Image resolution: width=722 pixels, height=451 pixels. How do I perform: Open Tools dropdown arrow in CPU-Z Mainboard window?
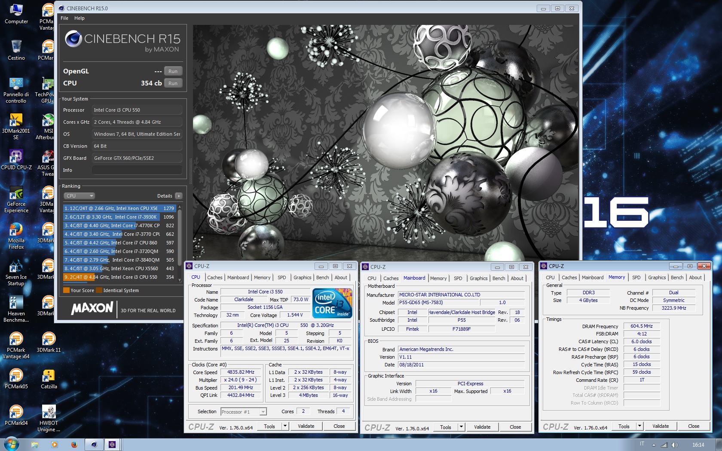pos(461,427)
